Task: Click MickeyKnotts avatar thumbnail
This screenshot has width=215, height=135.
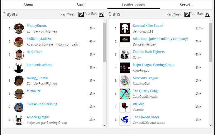Action: [19, 28]
